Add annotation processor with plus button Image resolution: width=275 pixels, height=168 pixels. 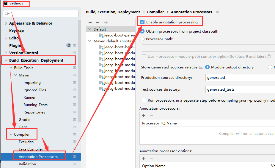coord(144,116)
